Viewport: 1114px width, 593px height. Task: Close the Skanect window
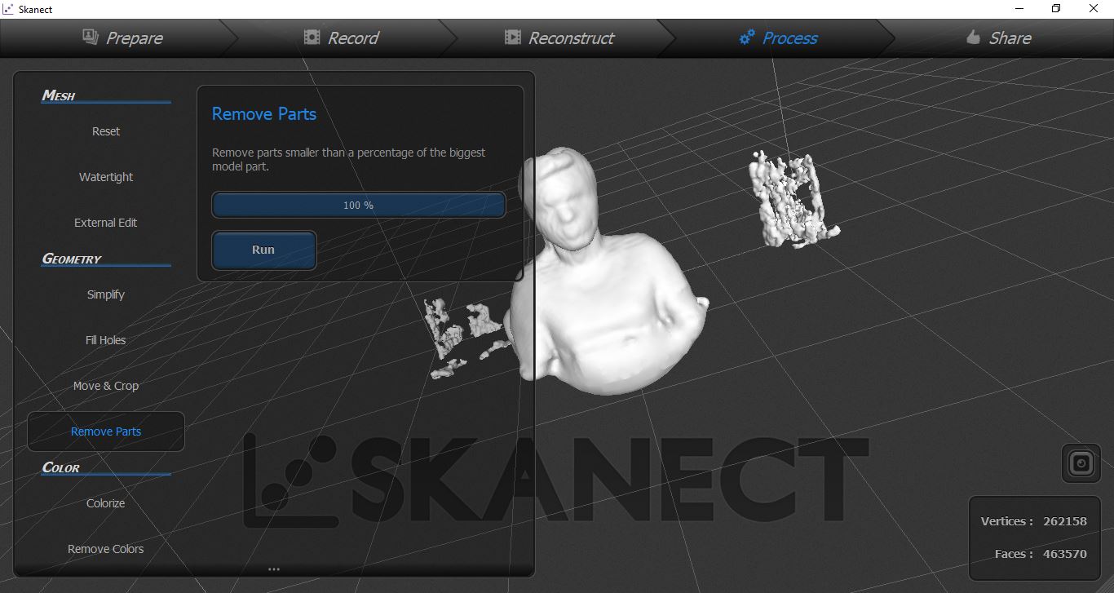coord(1094,9)
